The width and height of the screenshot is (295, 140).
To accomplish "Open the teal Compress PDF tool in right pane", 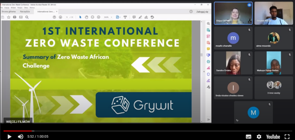I will [208, 62].
